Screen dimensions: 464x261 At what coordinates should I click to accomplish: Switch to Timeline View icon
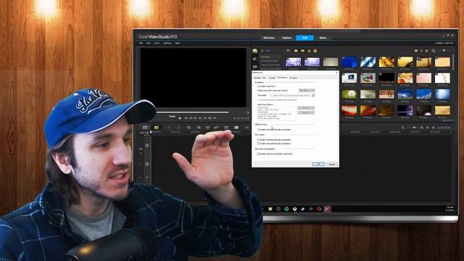click(156, 128)
